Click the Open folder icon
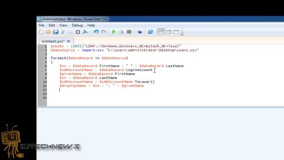Screen dimensions: 284x160 click(48, 32)
